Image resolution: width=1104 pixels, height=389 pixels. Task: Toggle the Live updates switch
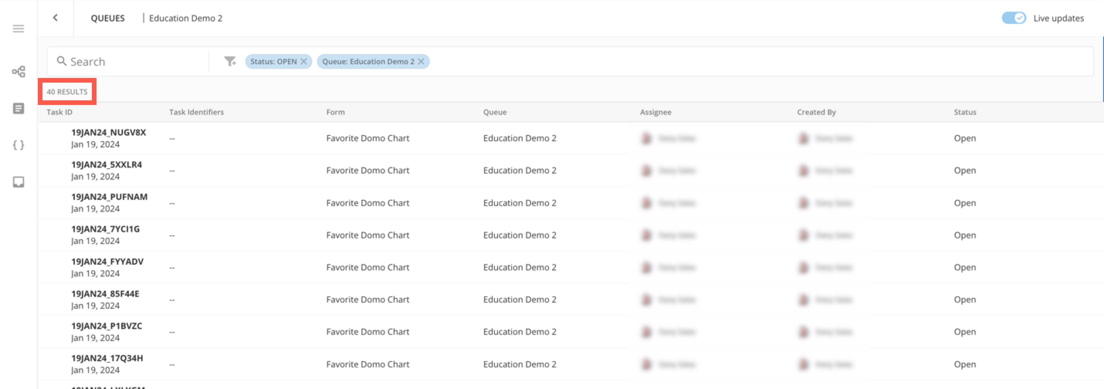[x=1014, y=18]
